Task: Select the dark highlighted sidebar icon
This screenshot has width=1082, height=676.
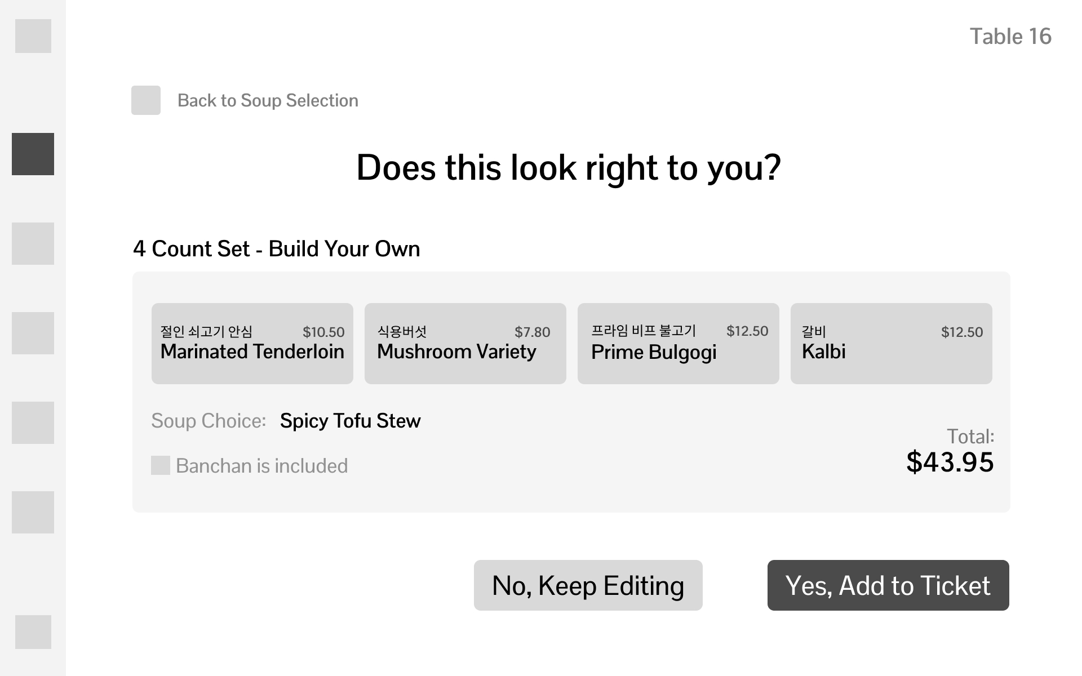Action: click(x=33, y=154)
